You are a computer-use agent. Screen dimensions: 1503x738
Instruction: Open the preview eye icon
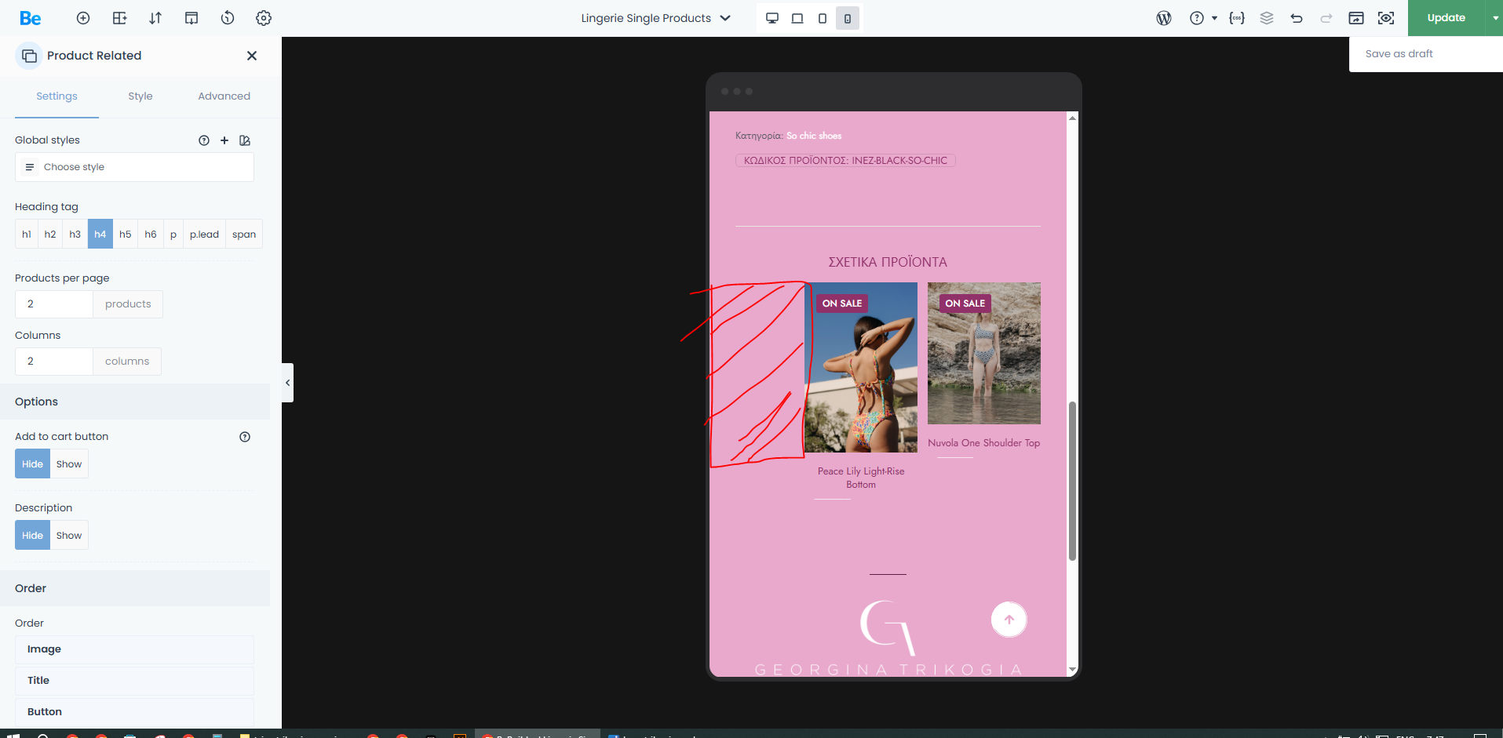pos(1386,18)
